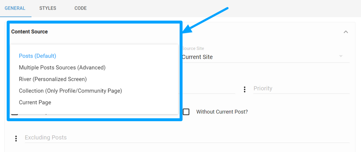Click the Priority input field
The height and width of the screenshot is (152, 361).
tap(300, 89)
